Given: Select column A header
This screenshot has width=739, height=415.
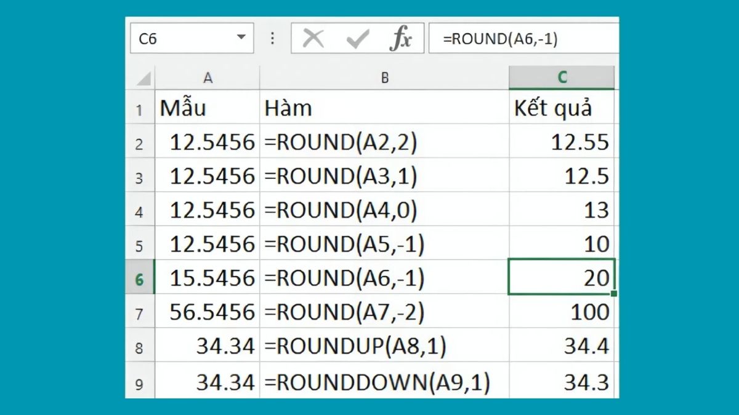Looking at the screenshot, I should click(208, 77).
